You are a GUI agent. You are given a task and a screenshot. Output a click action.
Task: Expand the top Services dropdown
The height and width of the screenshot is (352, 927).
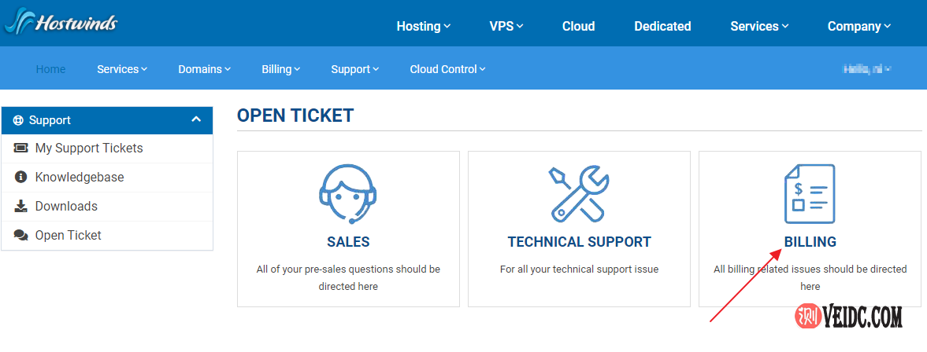tap(759, 26)
